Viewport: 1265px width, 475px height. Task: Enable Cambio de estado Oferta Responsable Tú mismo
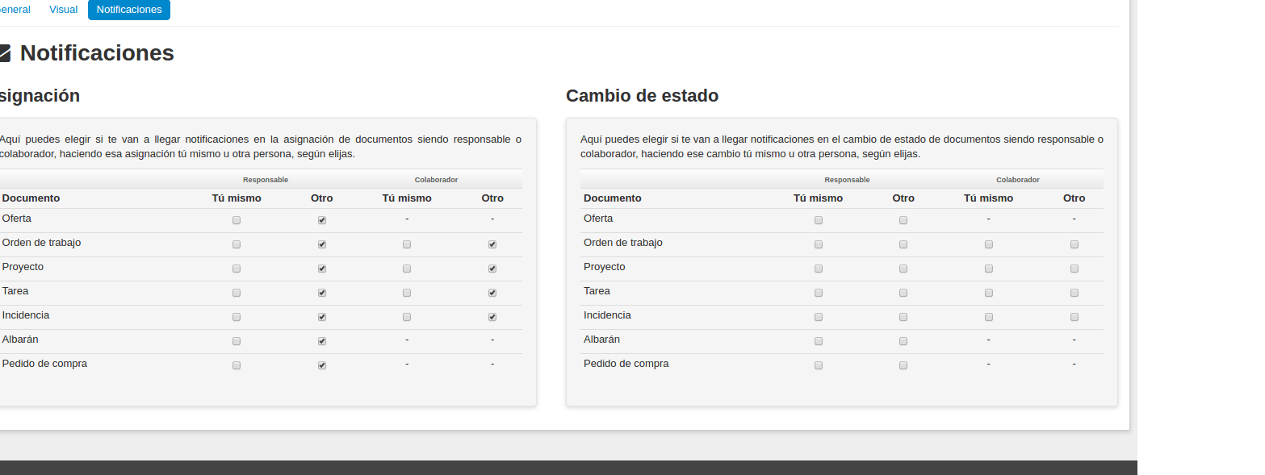(819, 220)
